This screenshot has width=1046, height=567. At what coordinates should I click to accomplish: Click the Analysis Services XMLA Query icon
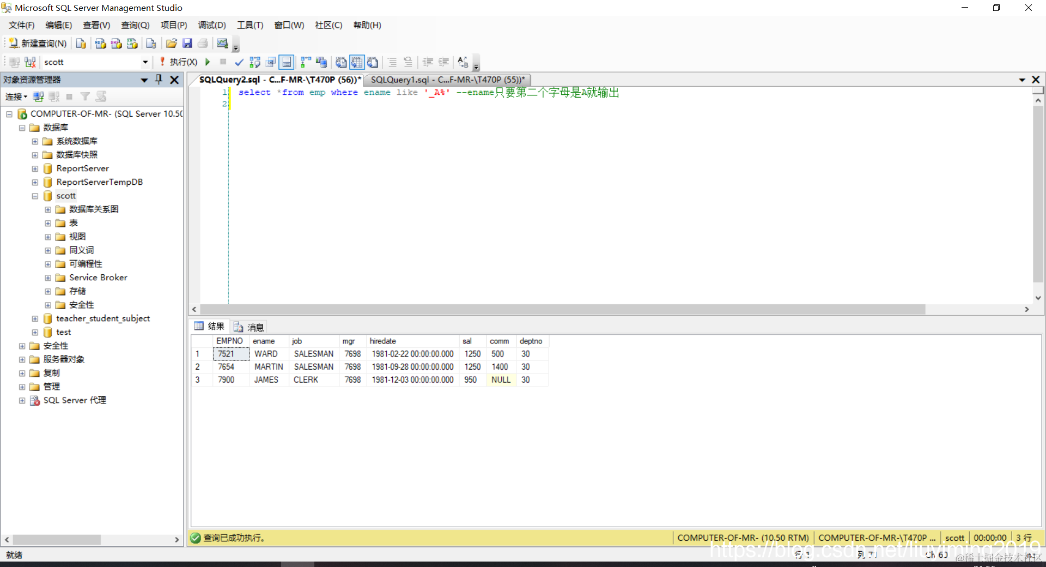pyautogui.click(x=132, y=44)
